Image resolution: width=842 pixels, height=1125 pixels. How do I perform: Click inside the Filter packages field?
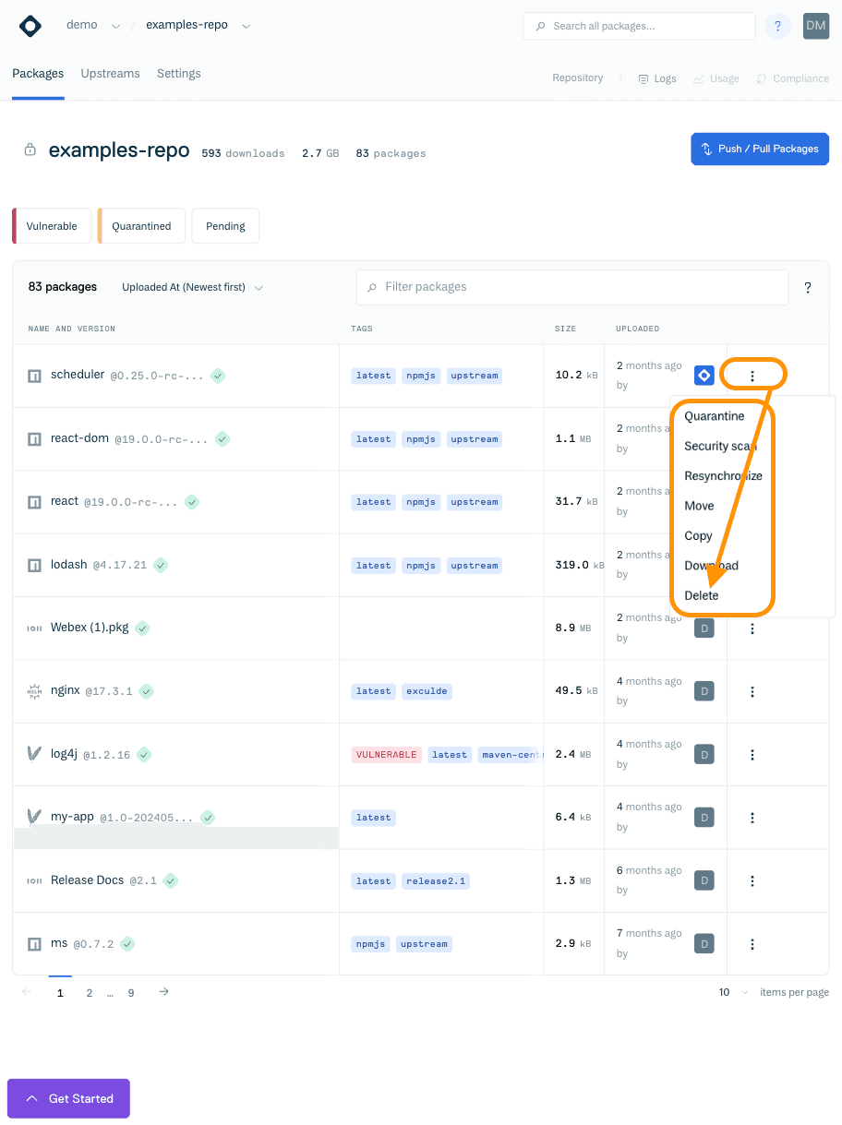point(572,287)
